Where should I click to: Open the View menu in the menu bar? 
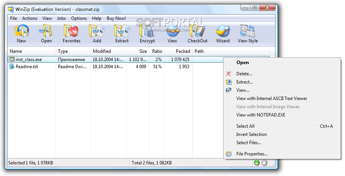[x=47, y=18]
